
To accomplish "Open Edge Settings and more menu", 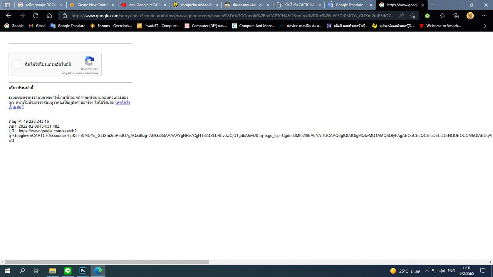I will pos(484,16).
